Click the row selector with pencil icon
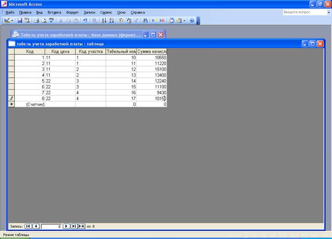The image size is (332, 239). (x=11, y=98)
